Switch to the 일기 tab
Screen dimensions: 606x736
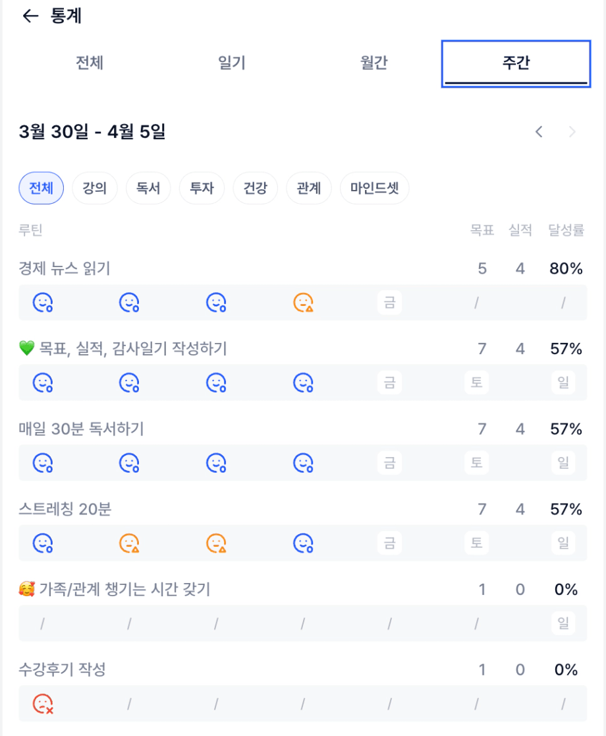[x=231, y=63]
